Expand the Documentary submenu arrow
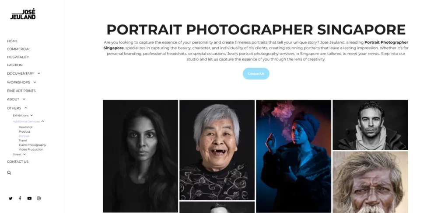Image resolution: width=448 pixels, height=213 pixels. click(39, 73)
